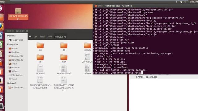The width and height of the screenshot is (198, 111).
Task: Open the bin folder
Action: [40, 47]
